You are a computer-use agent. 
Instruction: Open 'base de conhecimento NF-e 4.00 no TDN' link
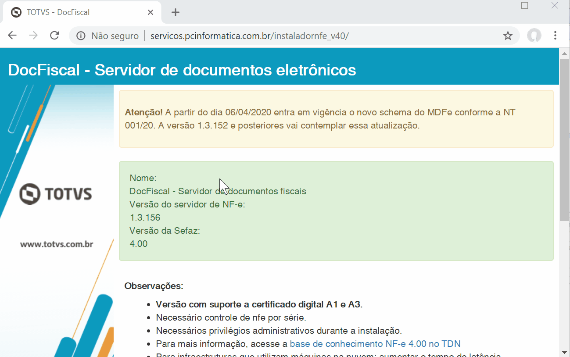pyautogui.click(x=375, y=344)
